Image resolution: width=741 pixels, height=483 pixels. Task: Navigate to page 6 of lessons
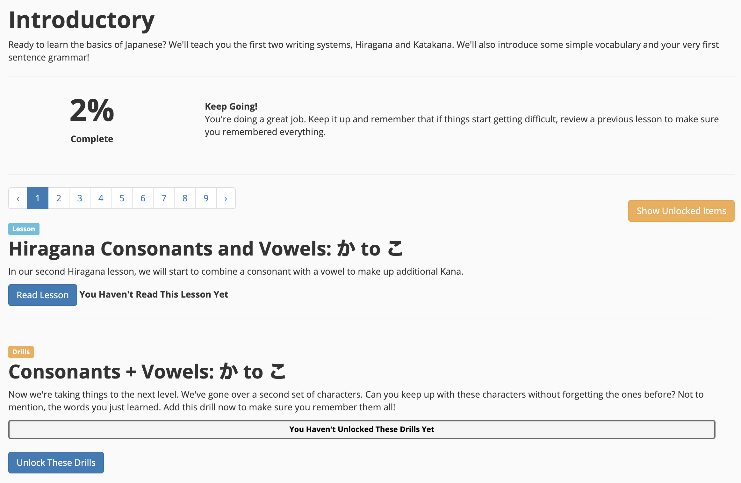143,198
